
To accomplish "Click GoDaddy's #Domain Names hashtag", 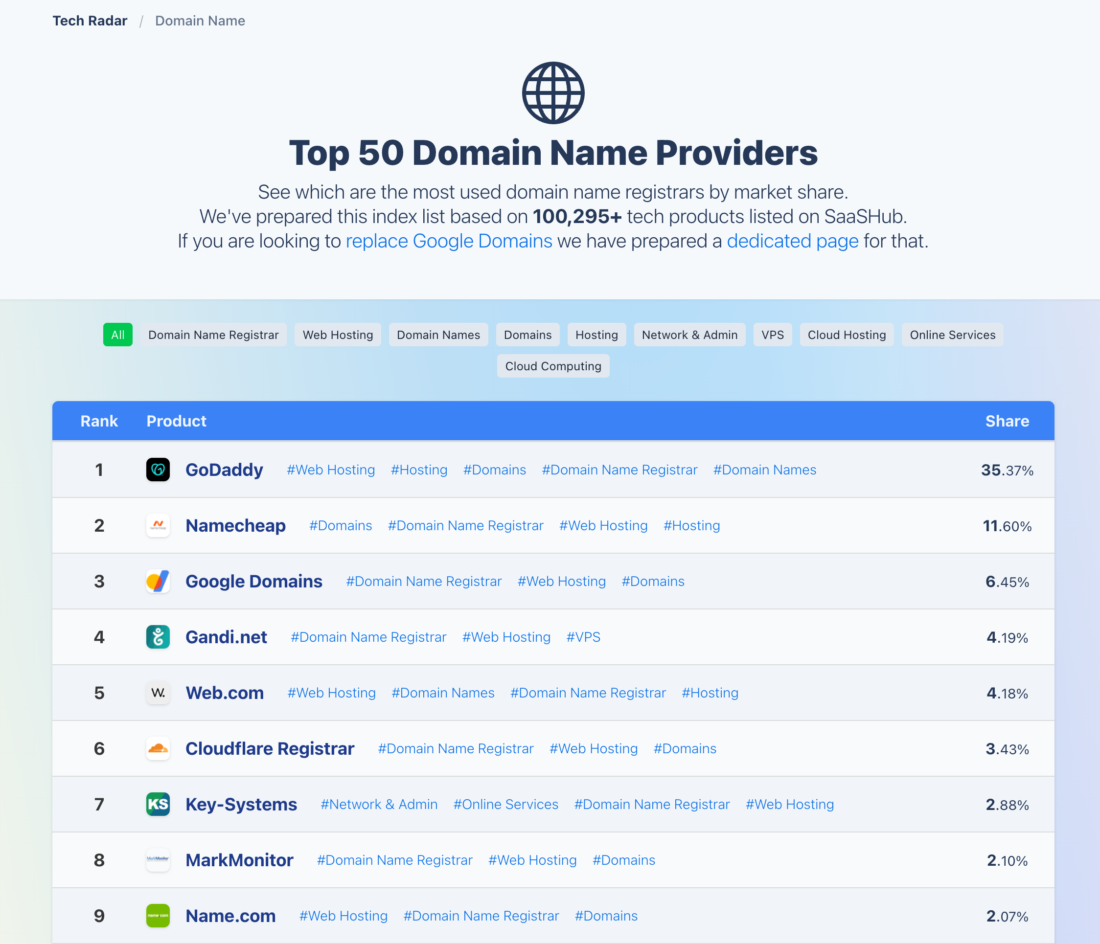I will [764, 470].
